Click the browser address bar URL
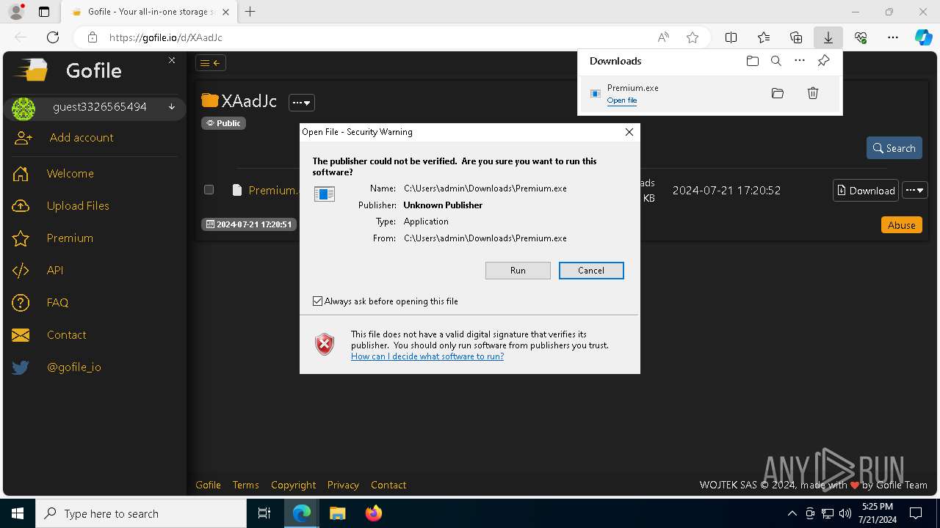Image resolution: width=940 pixels, height=528 pixels. click(166, 37)
